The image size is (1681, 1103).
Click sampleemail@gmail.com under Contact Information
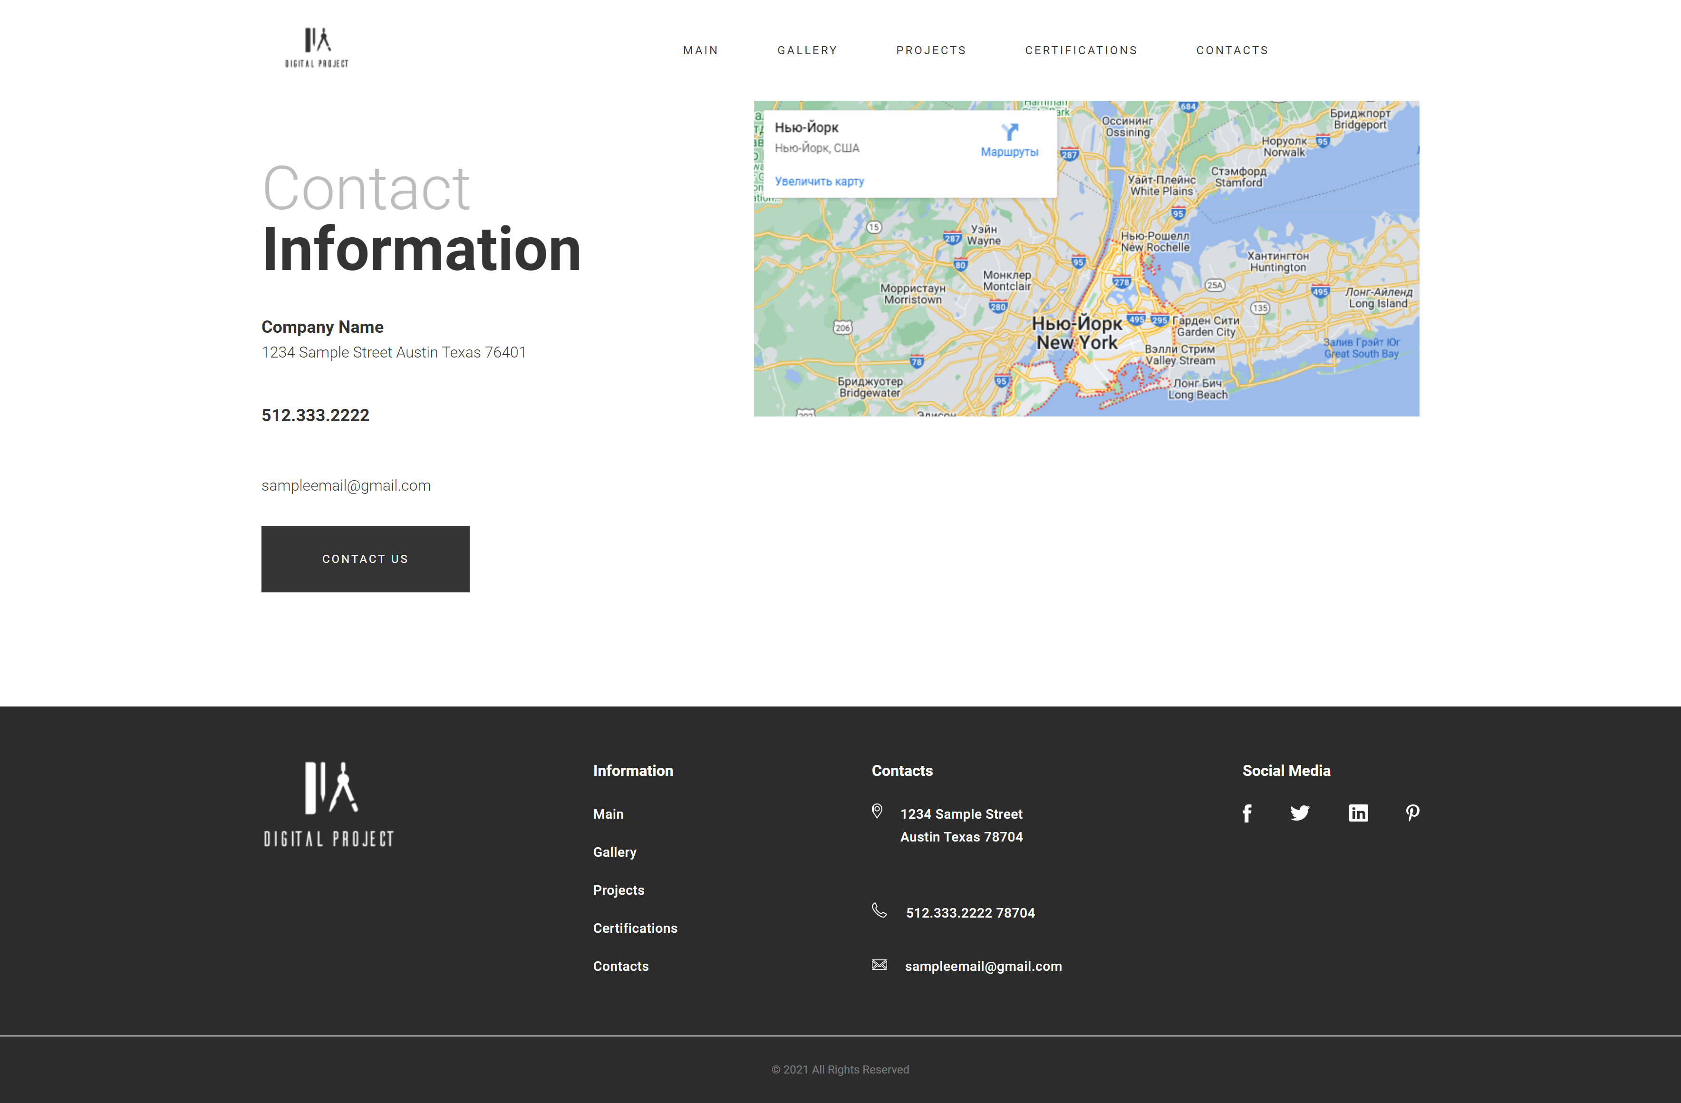[x=346, y=486]
